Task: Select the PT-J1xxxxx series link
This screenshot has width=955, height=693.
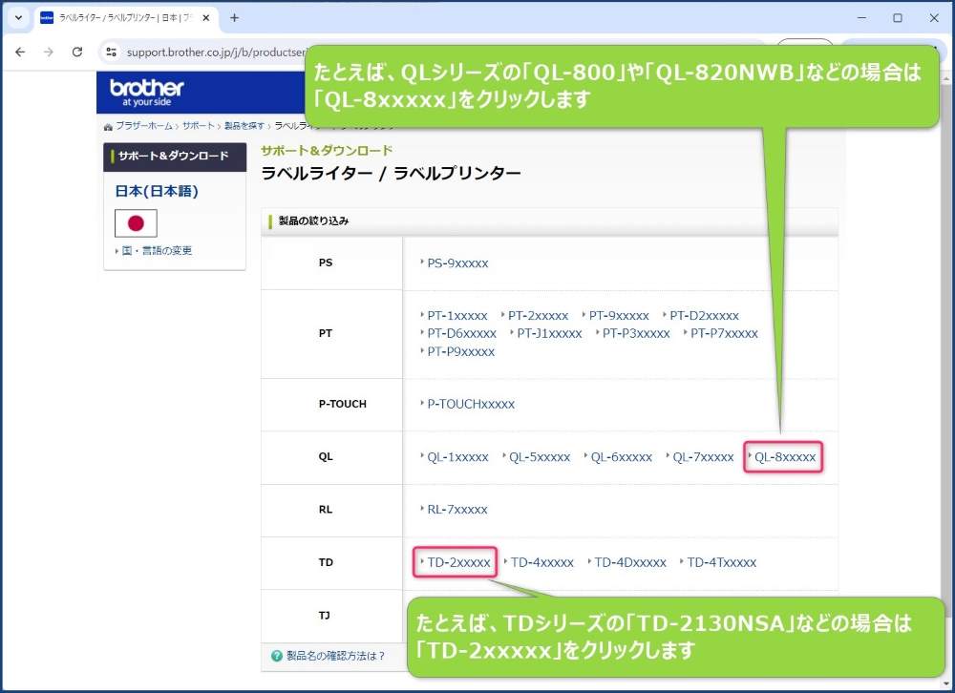Action: point(549,334)
